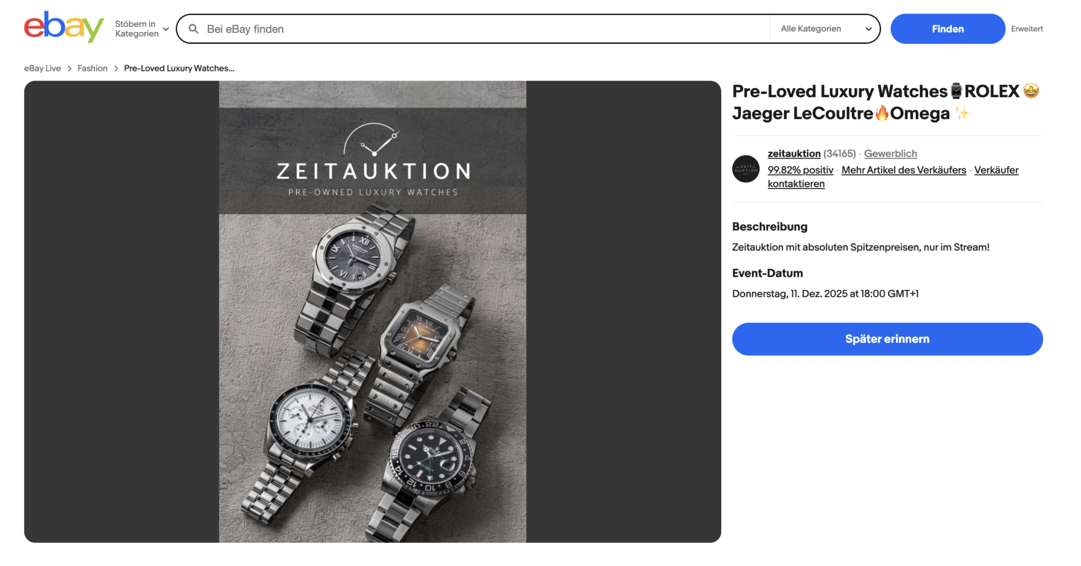
Task: Open zeitauktion seller profile link
Action: [x=793, y=154]
